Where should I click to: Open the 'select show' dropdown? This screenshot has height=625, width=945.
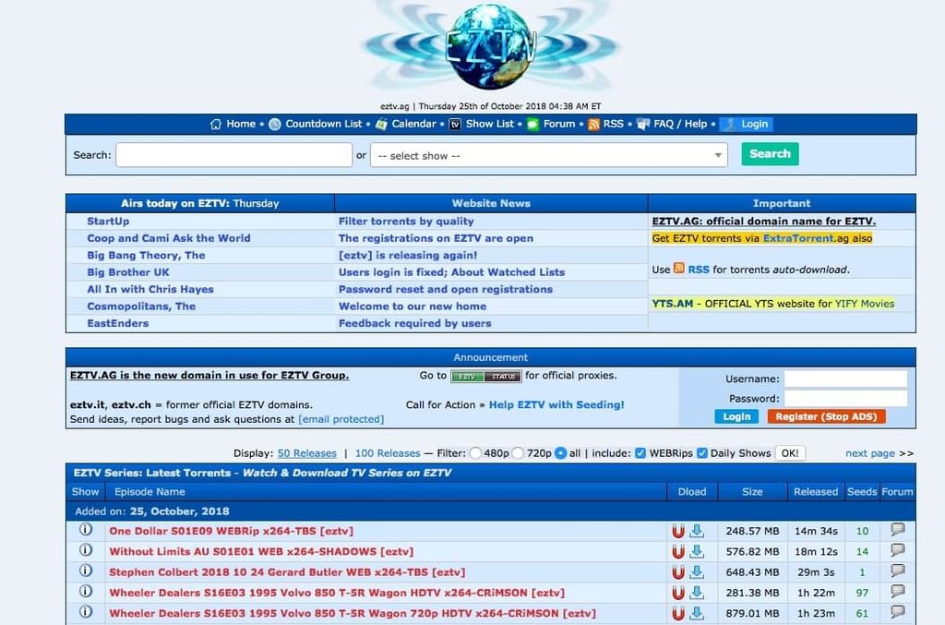549,155
